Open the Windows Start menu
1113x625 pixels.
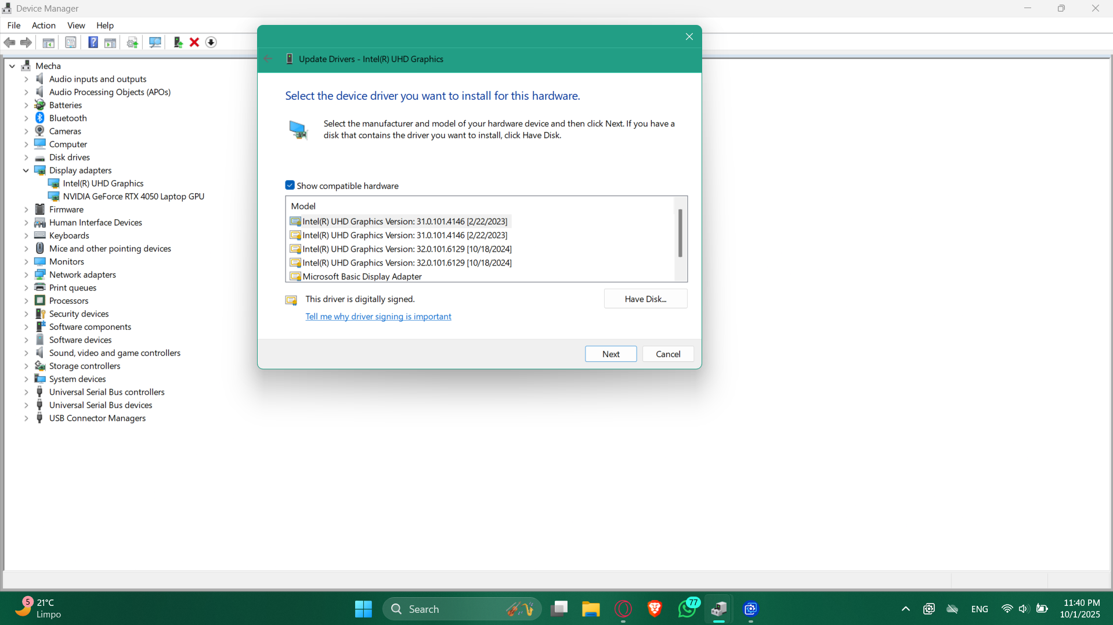[x=363, y=609]
